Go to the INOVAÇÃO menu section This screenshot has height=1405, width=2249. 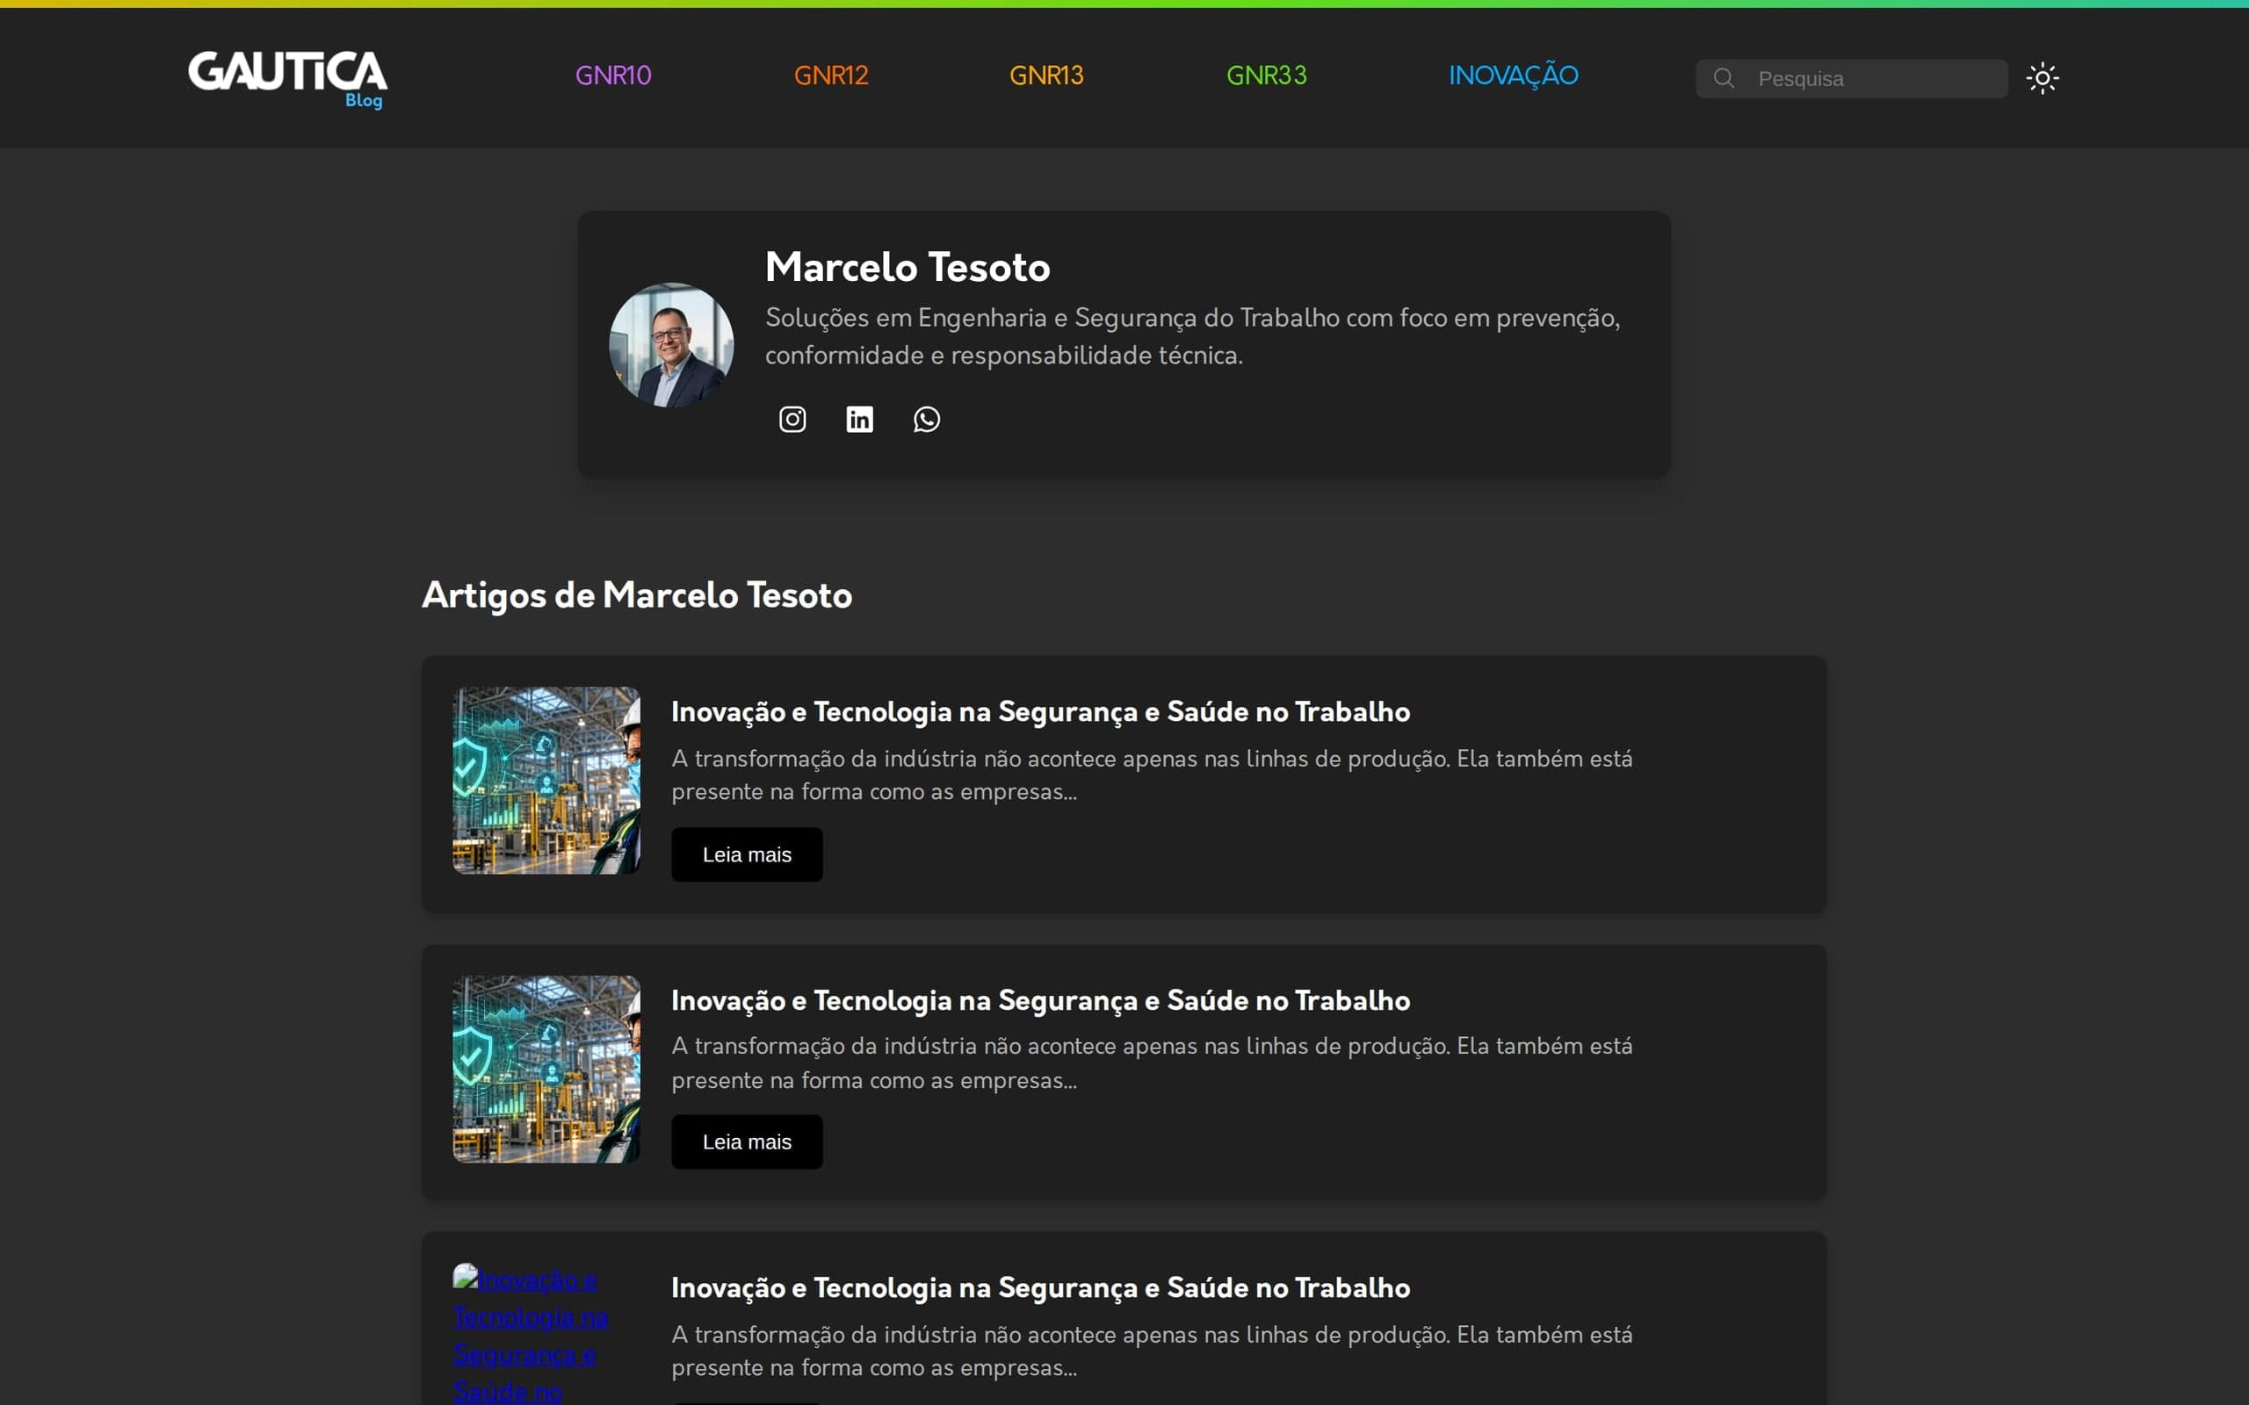[x=1514, y=76]
